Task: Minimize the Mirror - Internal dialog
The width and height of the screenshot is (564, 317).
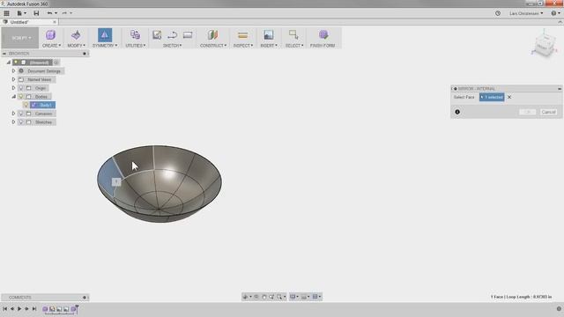Action: coord(560,89)
